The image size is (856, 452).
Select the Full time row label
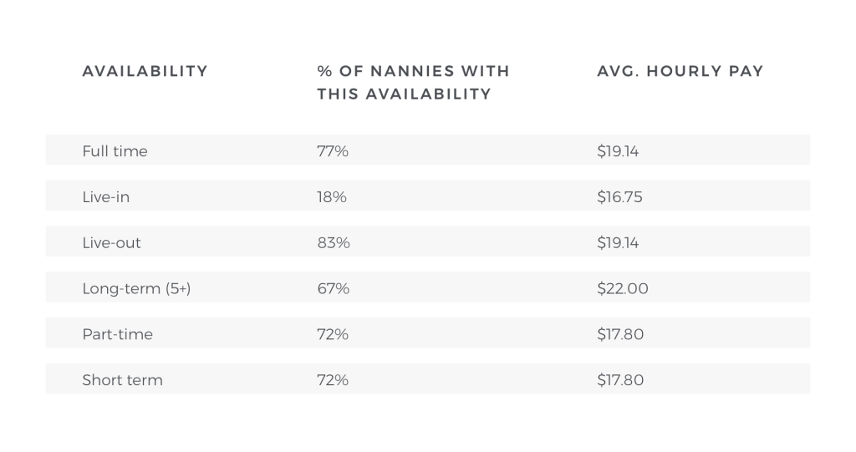115,151
